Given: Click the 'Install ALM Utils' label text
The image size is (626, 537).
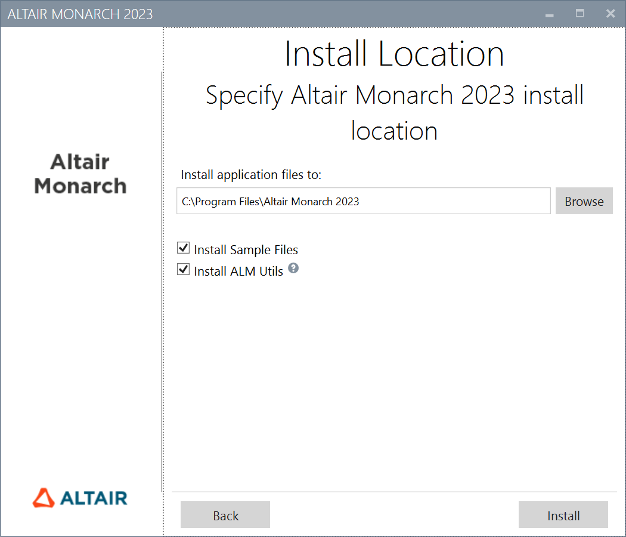Looking at the screenshot, I should pos(238,271).
